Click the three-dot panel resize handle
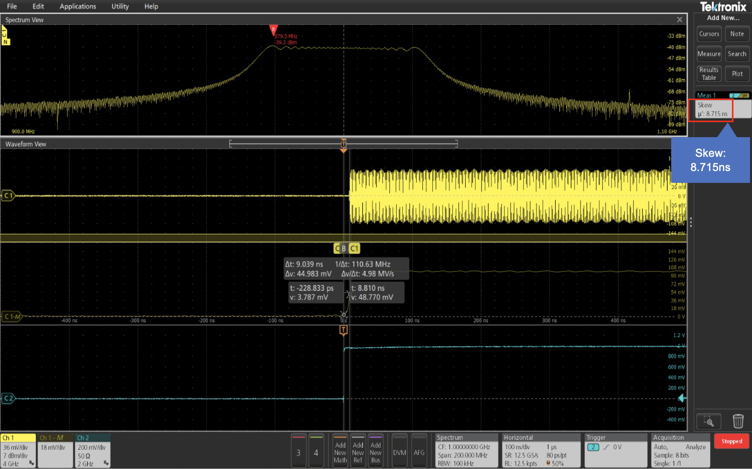This screenshot has width=752, height=469. 691,222
